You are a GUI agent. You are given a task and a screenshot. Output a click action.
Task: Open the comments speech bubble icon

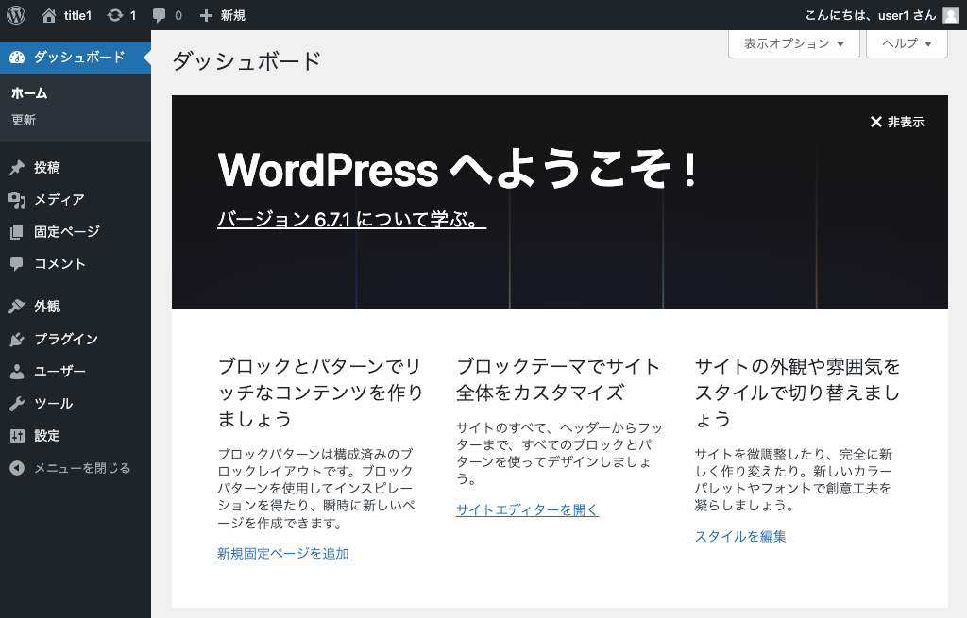pyautogui.click(x=159, y=15)
